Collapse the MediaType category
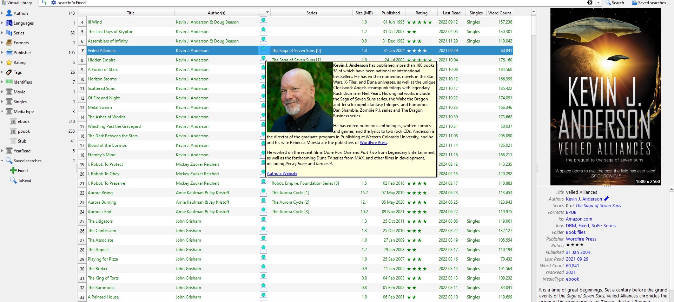The height and width of the screenshot is (302, 674). point(2,112)
